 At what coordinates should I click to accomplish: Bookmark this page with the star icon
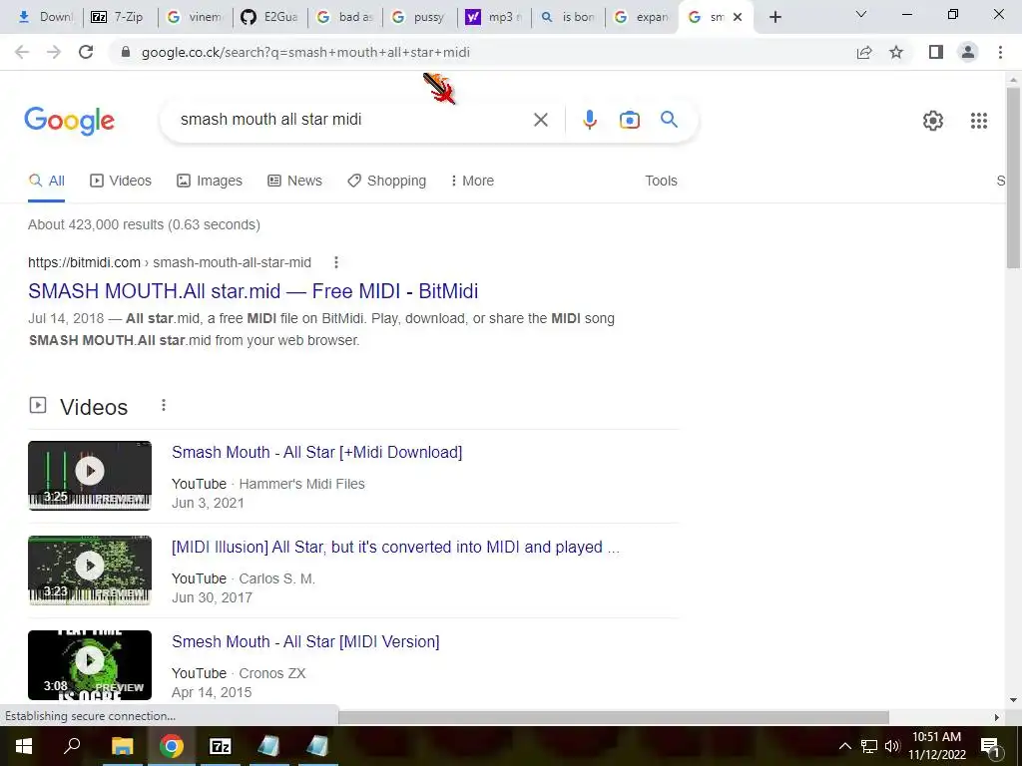(897, 52)
